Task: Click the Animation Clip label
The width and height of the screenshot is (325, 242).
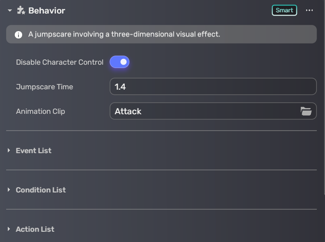Action: 40,111
